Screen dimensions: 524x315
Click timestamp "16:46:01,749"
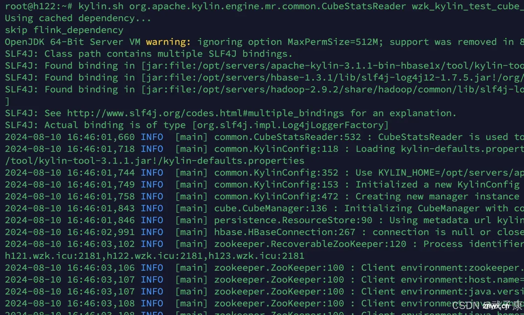[101, 185]
